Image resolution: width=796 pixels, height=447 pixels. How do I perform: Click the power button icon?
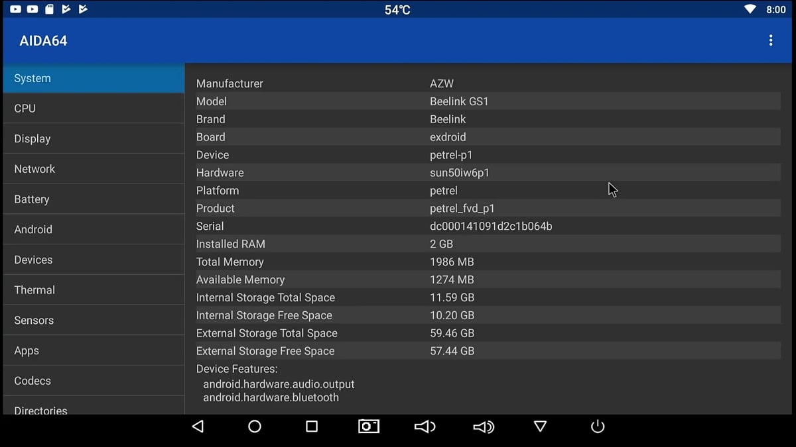tap(598, 426)
